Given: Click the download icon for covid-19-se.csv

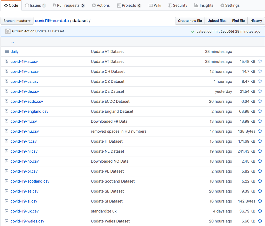Looking at the screenshot, I should [260, 191].
